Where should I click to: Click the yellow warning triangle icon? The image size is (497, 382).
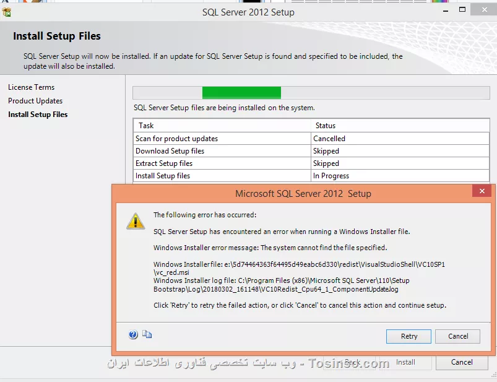pos(136,221)
